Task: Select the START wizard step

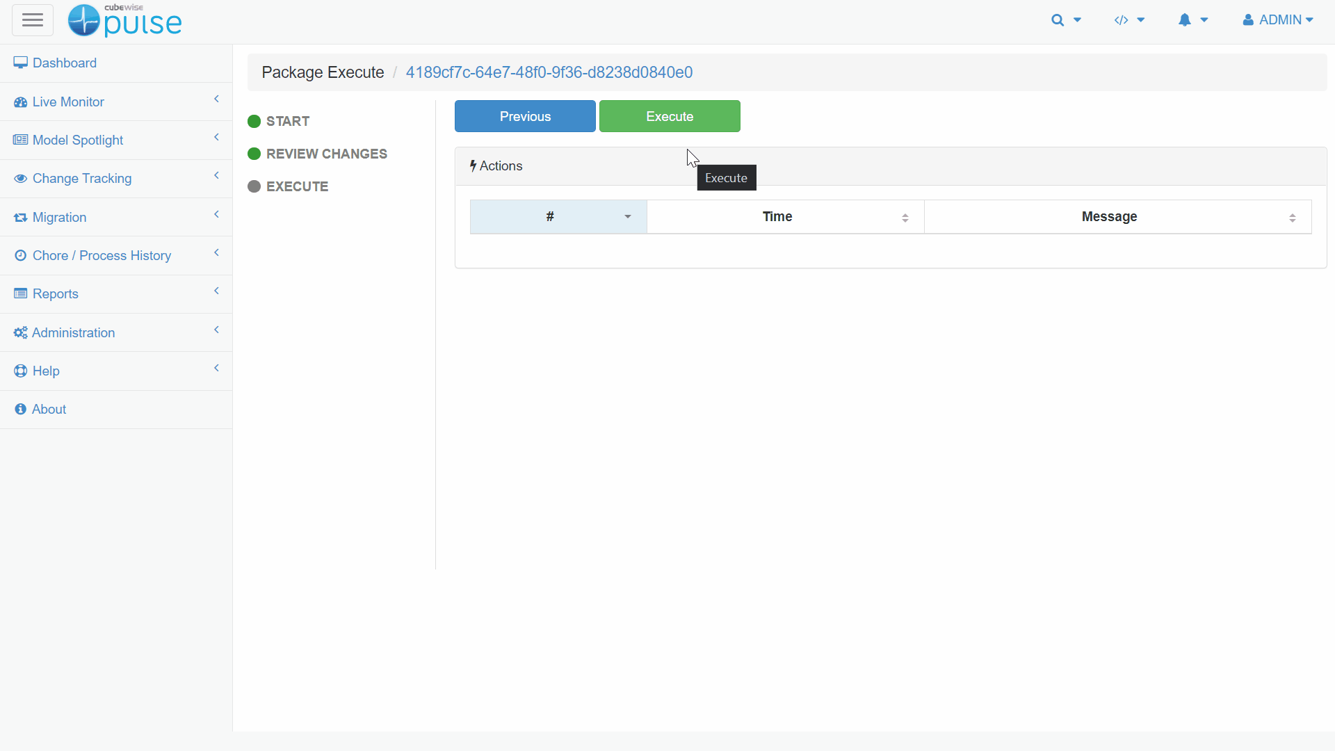Action: (x=287, y=122)
